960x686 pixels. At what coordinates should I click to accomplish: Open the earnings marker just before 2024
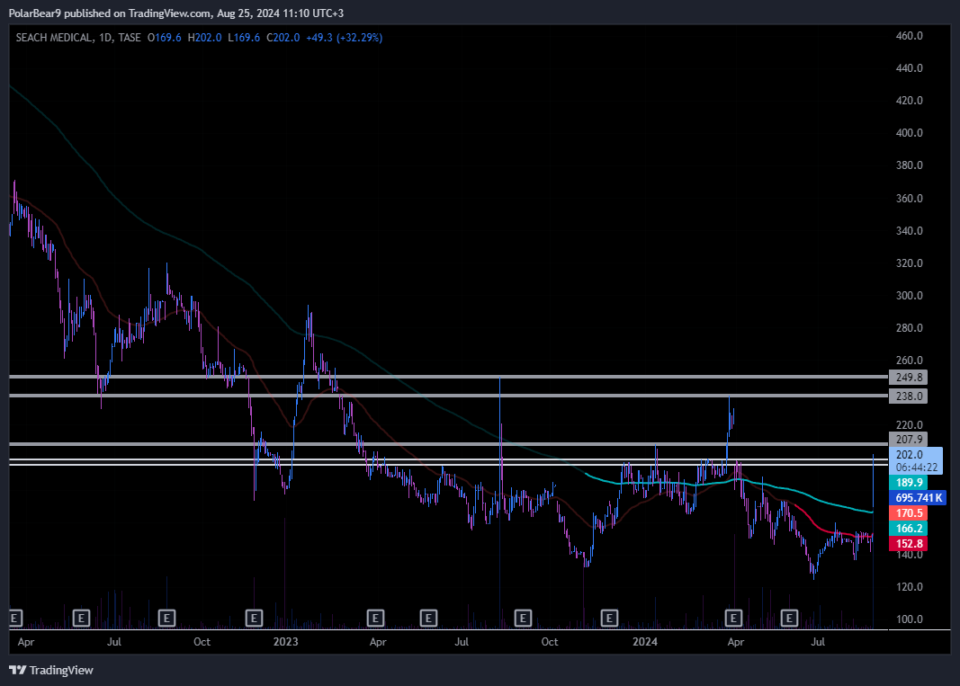click(x=608, y=618)
